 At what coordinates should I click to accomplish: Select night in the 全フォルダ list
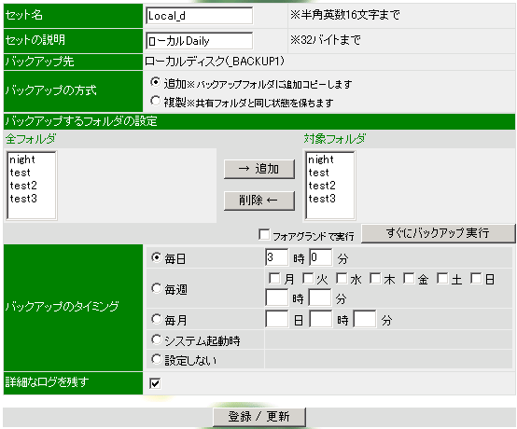(x=22, y=159)
